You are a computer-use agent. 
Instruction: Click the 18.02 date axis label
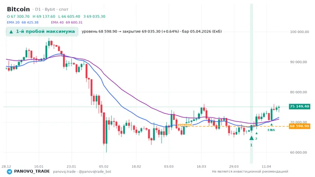point(136,167)
